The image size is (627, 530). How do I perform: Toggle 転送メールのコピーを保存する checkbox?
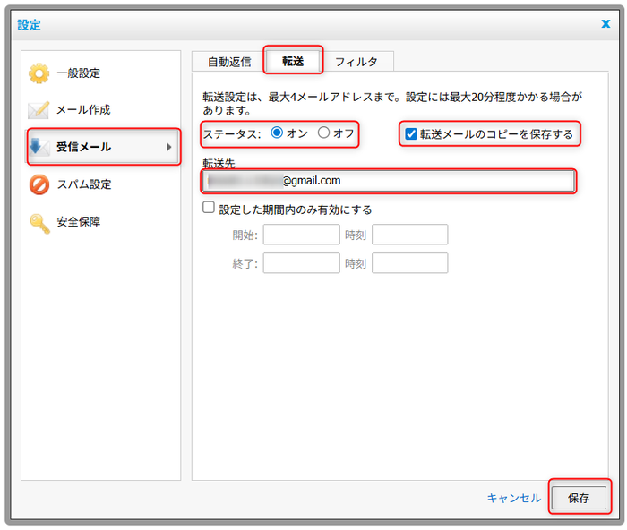tap(411, 134)
